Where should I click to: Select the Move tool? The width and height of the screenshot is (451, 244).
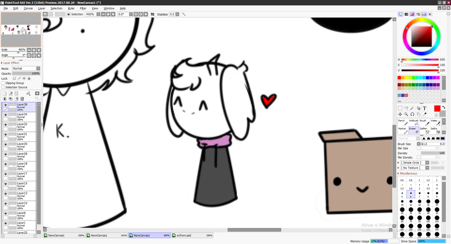coord(400,114)
